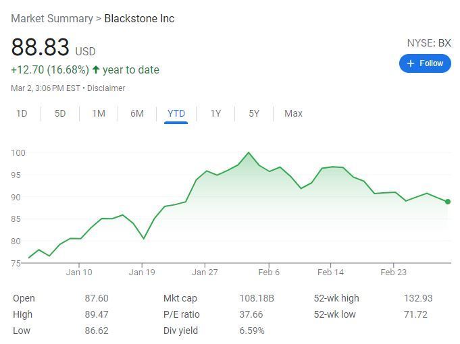This screenshot has height=344, width=460.
Task: Click the green up arrow icon
Action: pos(96,69)
